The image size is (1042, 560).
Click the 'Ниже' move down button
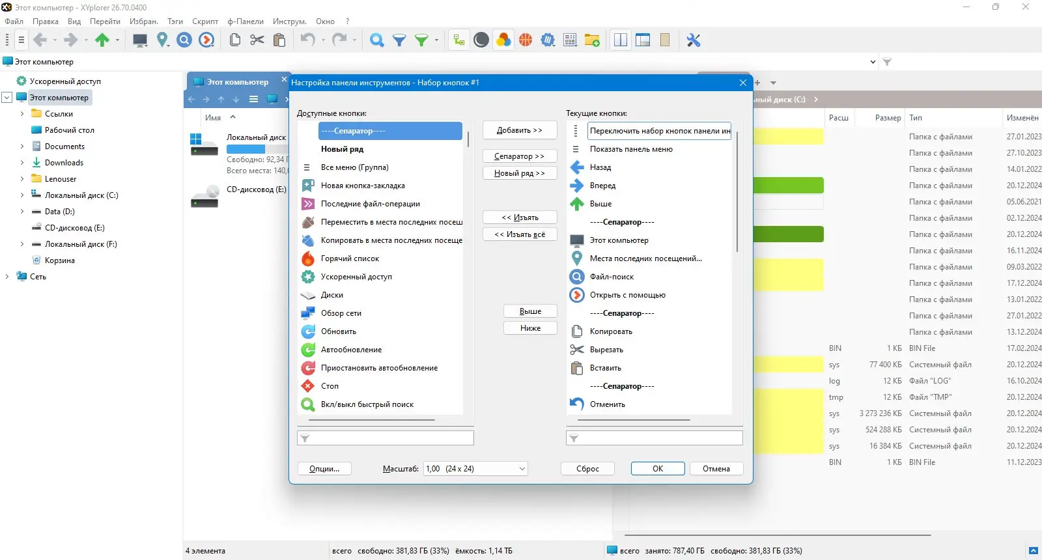[530, 328]
